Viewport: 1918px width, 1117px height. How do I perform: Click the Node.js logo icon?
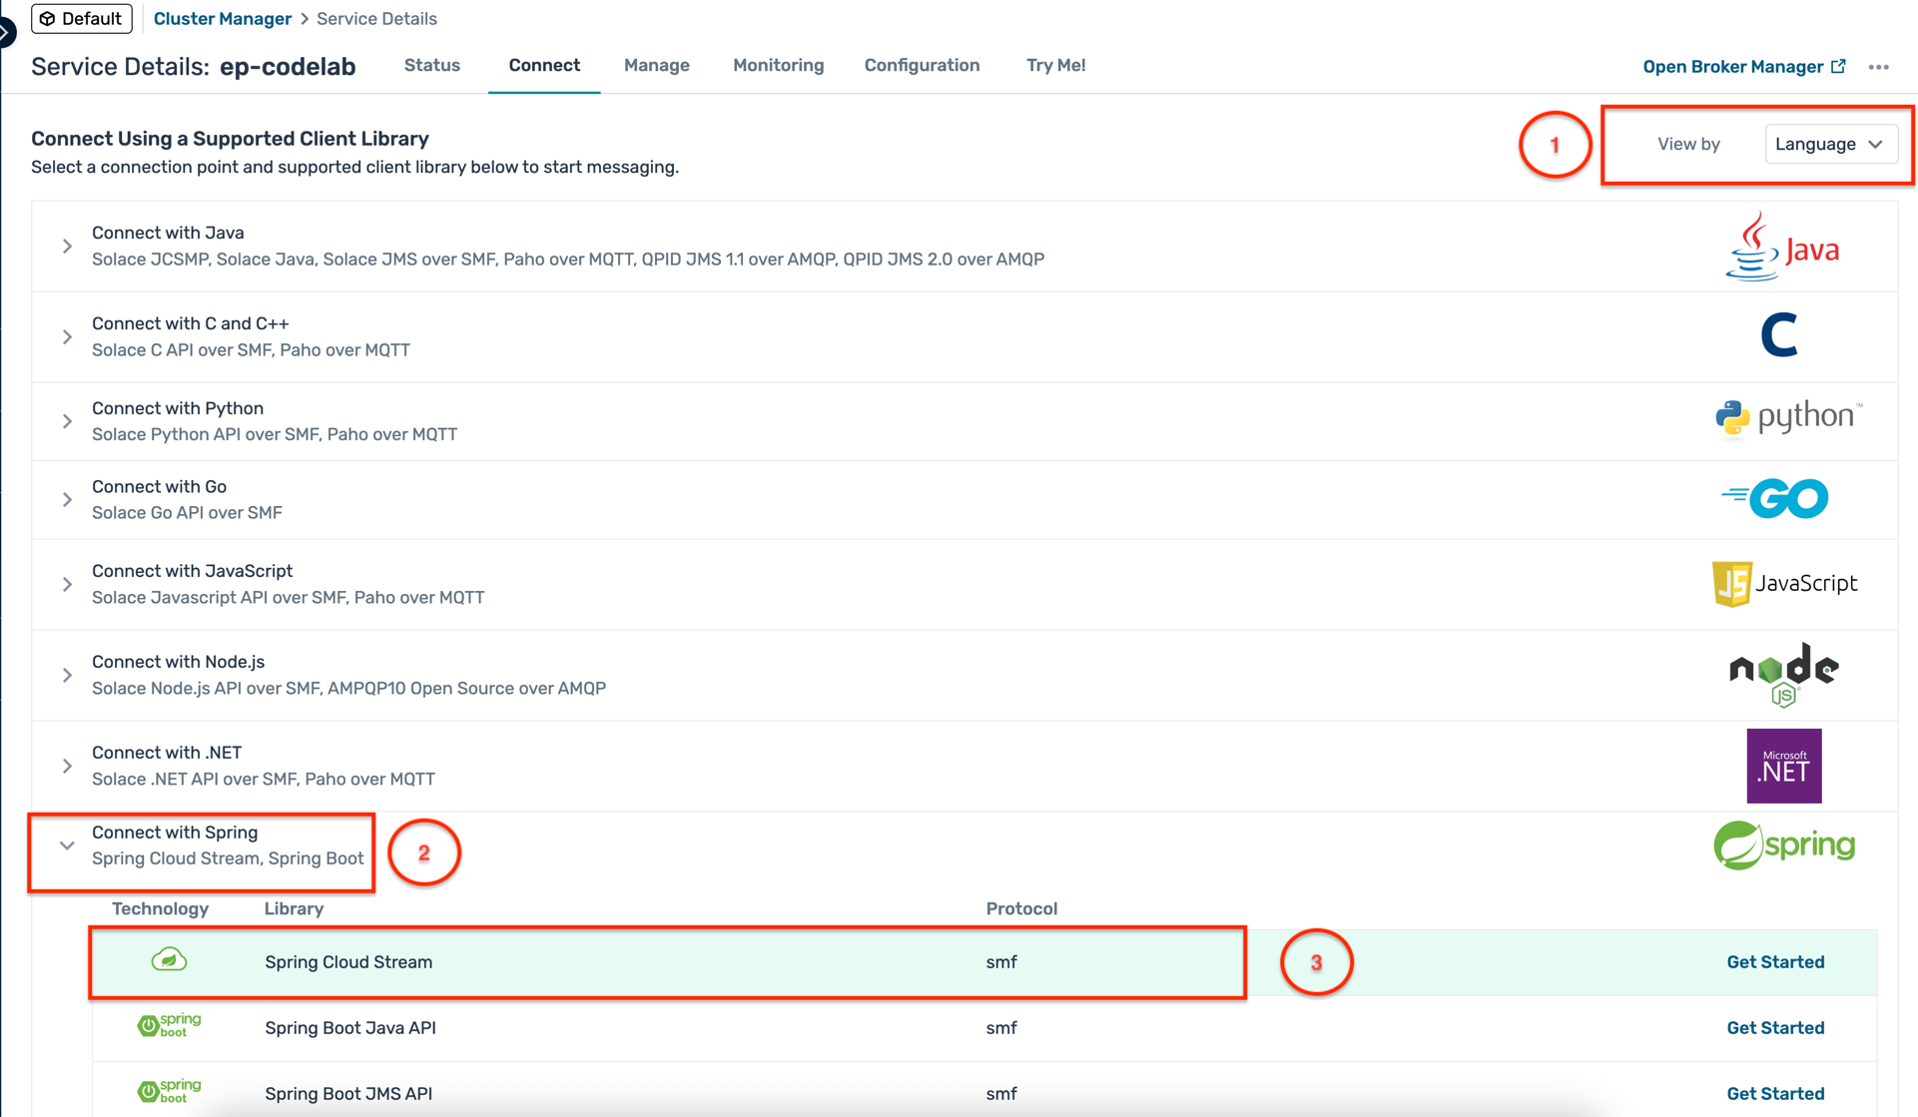pyautogui.click(x=1783, y=674)
